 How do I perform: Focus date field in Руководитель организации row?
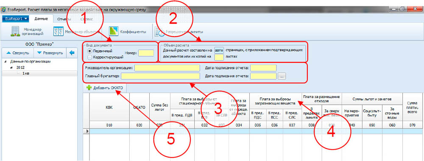[x=264, y=68]
